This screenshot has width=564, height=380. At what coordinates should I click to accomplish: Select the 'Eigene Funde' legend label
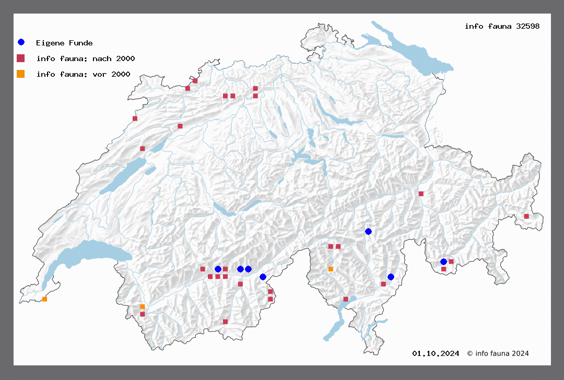pos(64,43)
